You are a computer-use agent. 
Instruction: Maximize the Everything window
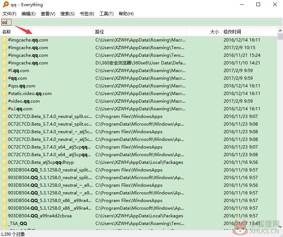(258, 4)
